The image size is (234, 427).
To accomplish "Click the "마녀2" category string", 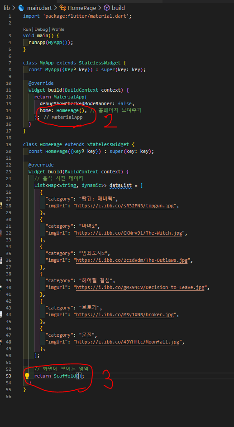I will 90,226.
